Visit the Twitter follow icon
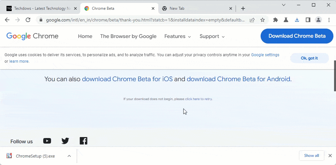Image resolution: width=336 pixels, height=165 pixels. pyautogui.click(x=65, y=141)
